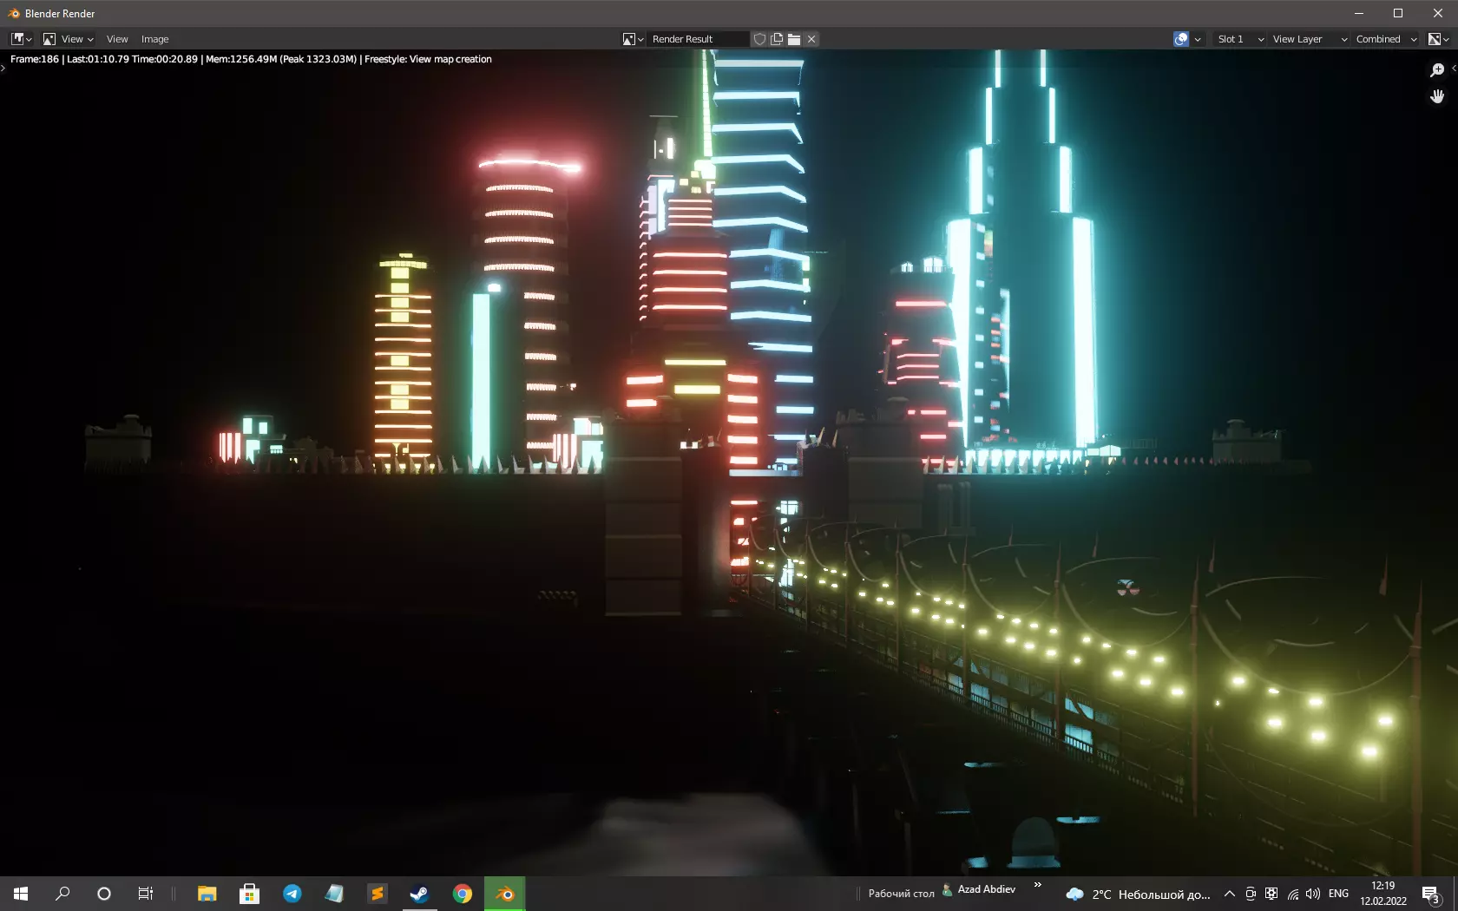Expand the taskbar toolbar overflow chevron
The width and height of the screenshot is (1458, 911).
click(1037, 885)
